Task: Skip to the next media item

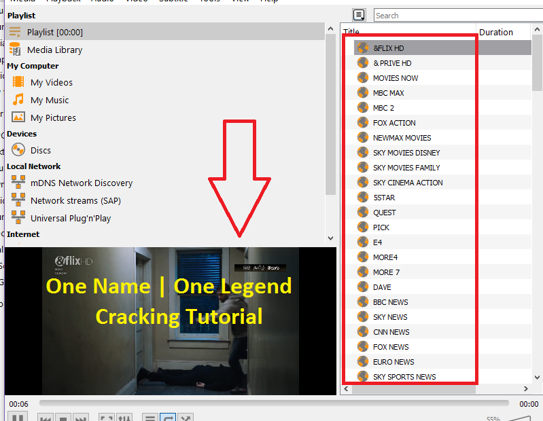Action: coord(80,417)
